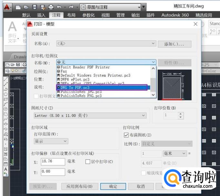Open 比例(S) 自定义 dropdown
Screen dimensions: 220x196
coord(167,144)
